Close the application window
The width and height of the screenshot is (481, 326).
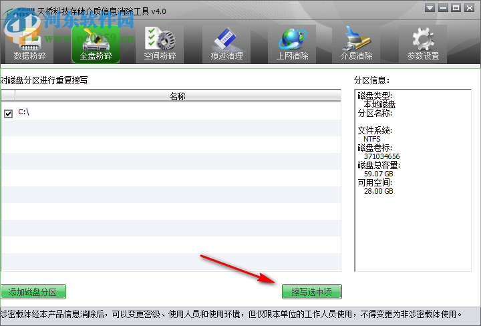[x=470, y=8]
